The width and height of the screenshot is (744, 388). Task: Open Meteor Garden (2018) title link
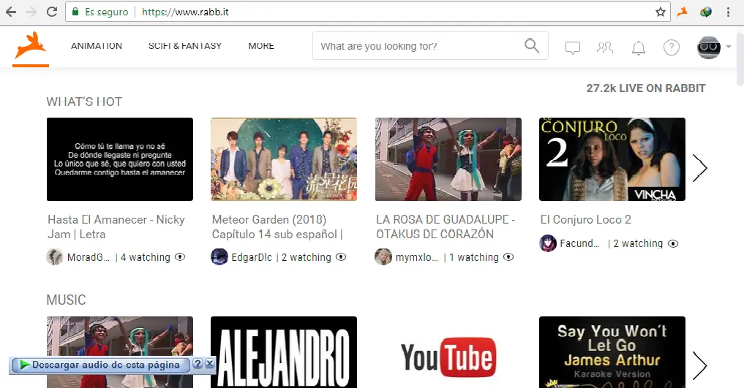point(277,227)
